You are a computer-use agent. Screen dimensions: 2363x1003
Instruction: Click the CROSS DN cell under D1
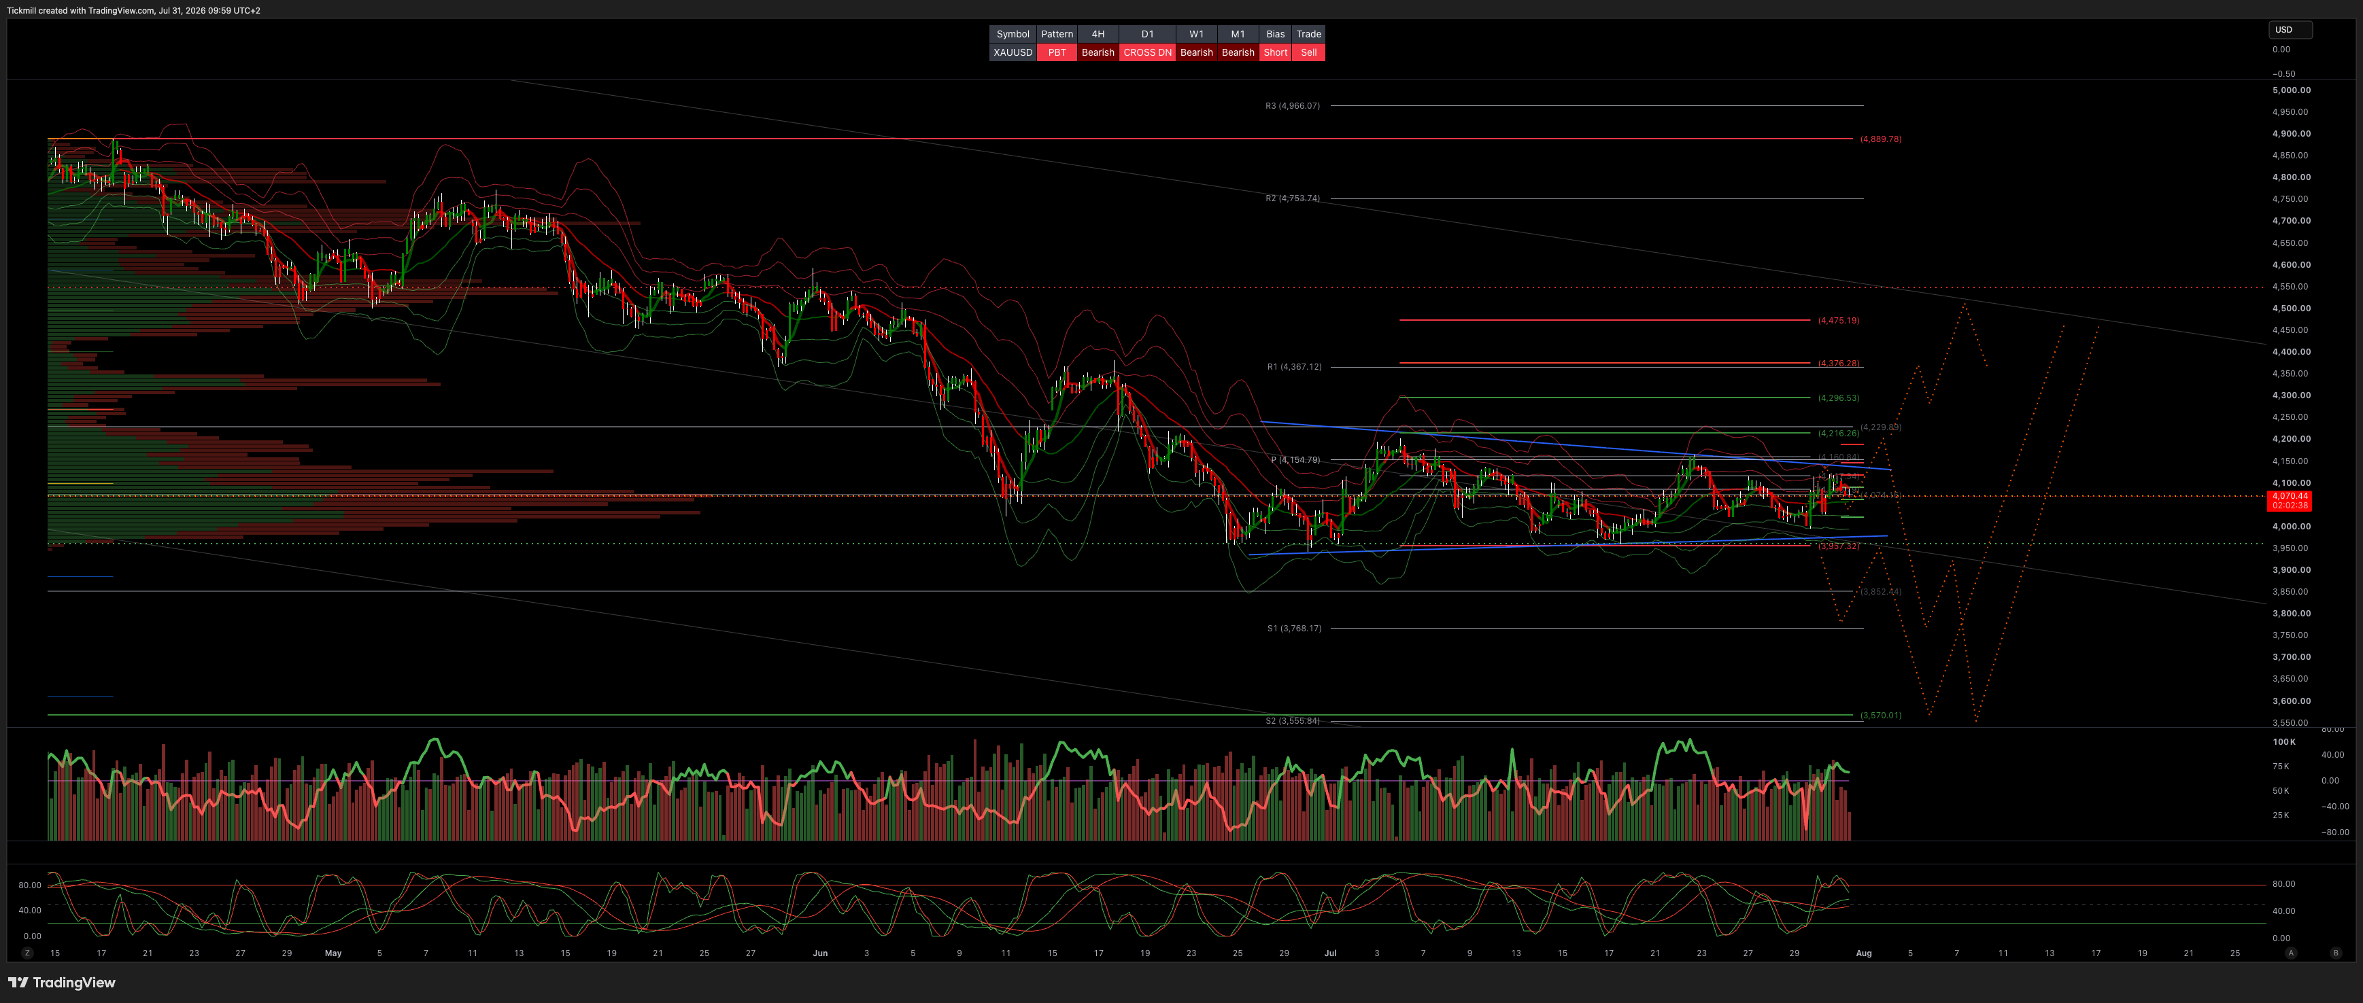pos(1146,52)
